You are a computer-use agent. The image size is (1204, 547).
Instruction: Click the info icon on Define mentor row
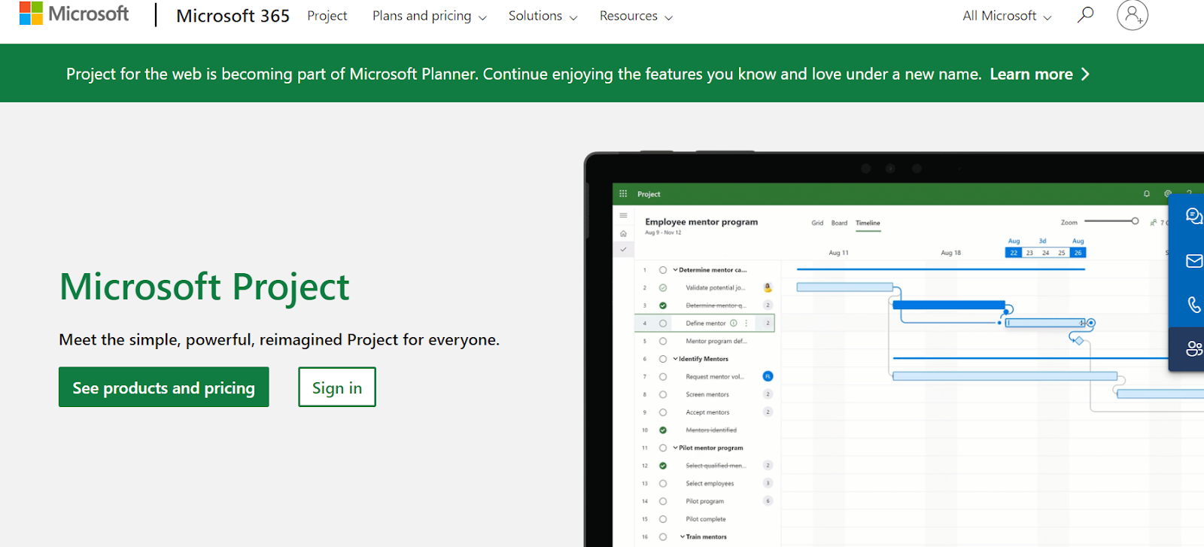[734, 323]
